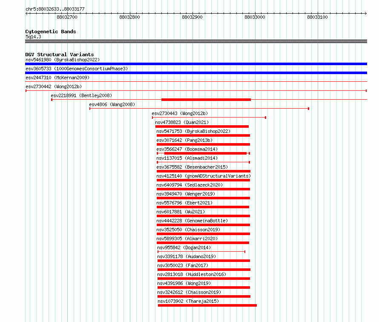379x322 pixels.
Task: Click ruler position 88033000
Action: pyautogui.click(x=255, y=17)
